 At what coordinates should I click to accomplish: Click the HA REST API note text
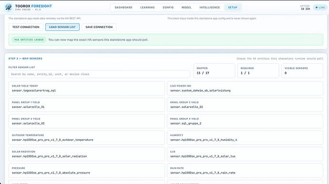pos(45,19)
